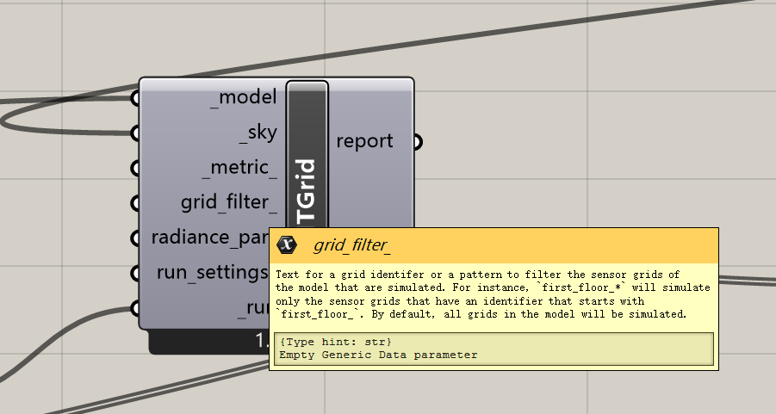The height and width of the screenshot is (414, 776).
Task: Click the report output label
Action: [364, 141]
